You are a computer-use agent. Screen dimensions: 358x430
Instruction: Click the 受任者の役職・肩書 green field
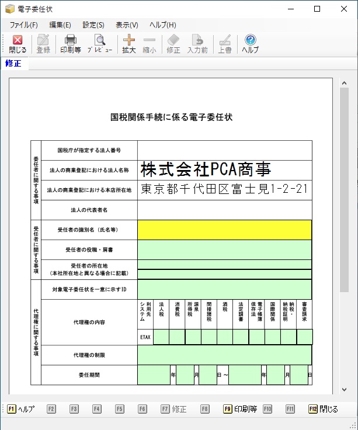(224, 249)
